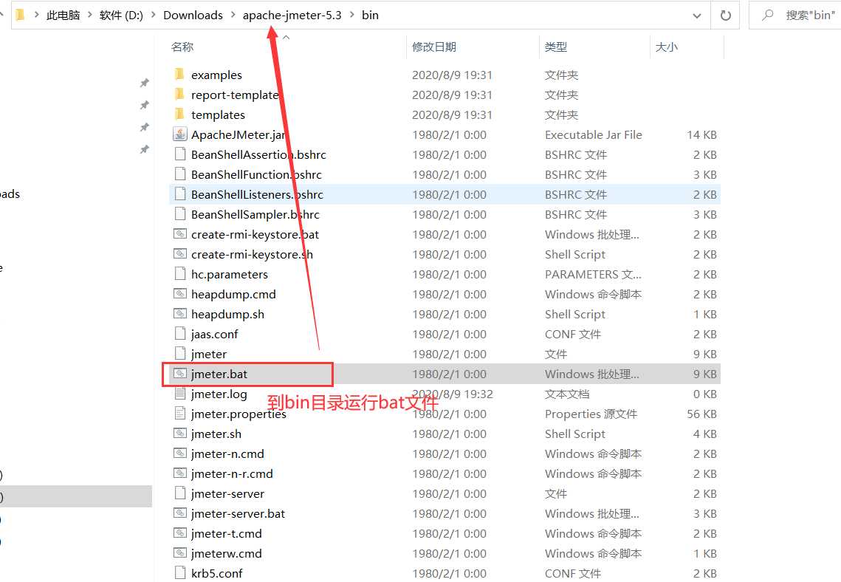Screen dimensions: 841x582
Task: Click the jmeter.properties file icon
Action: pos(179,413)
